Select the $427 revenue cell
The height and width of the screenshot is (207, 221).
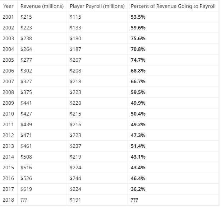[x=26, y=114]
